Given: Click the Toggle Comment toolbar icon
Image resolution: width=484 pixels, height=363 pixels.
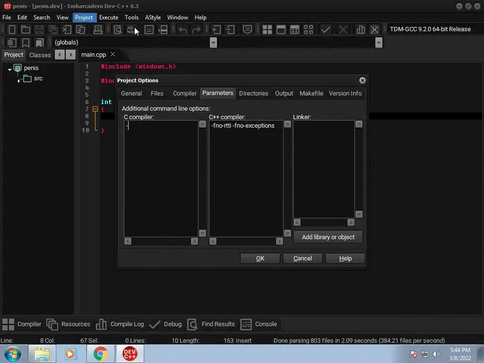Looking at the screenshot, I should pyautogui.click(x=247, y=30).
